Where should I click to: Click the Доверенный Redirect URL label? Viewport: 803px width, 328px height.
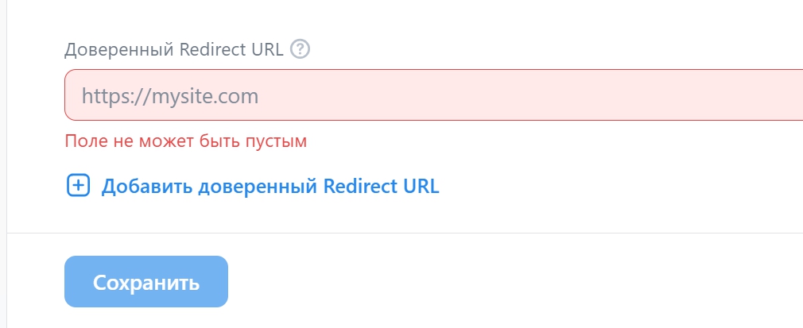[173, 49]
